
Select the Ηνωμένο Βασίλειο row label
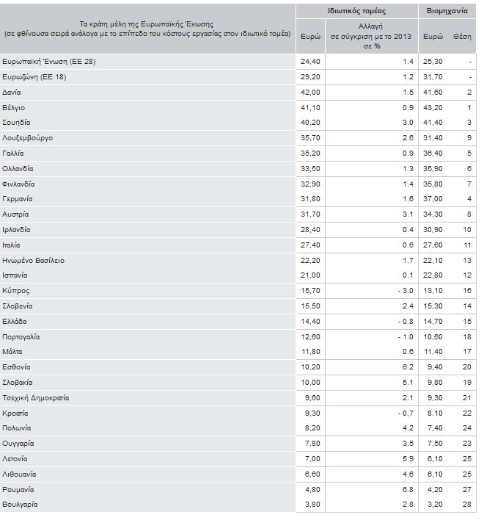34,260
